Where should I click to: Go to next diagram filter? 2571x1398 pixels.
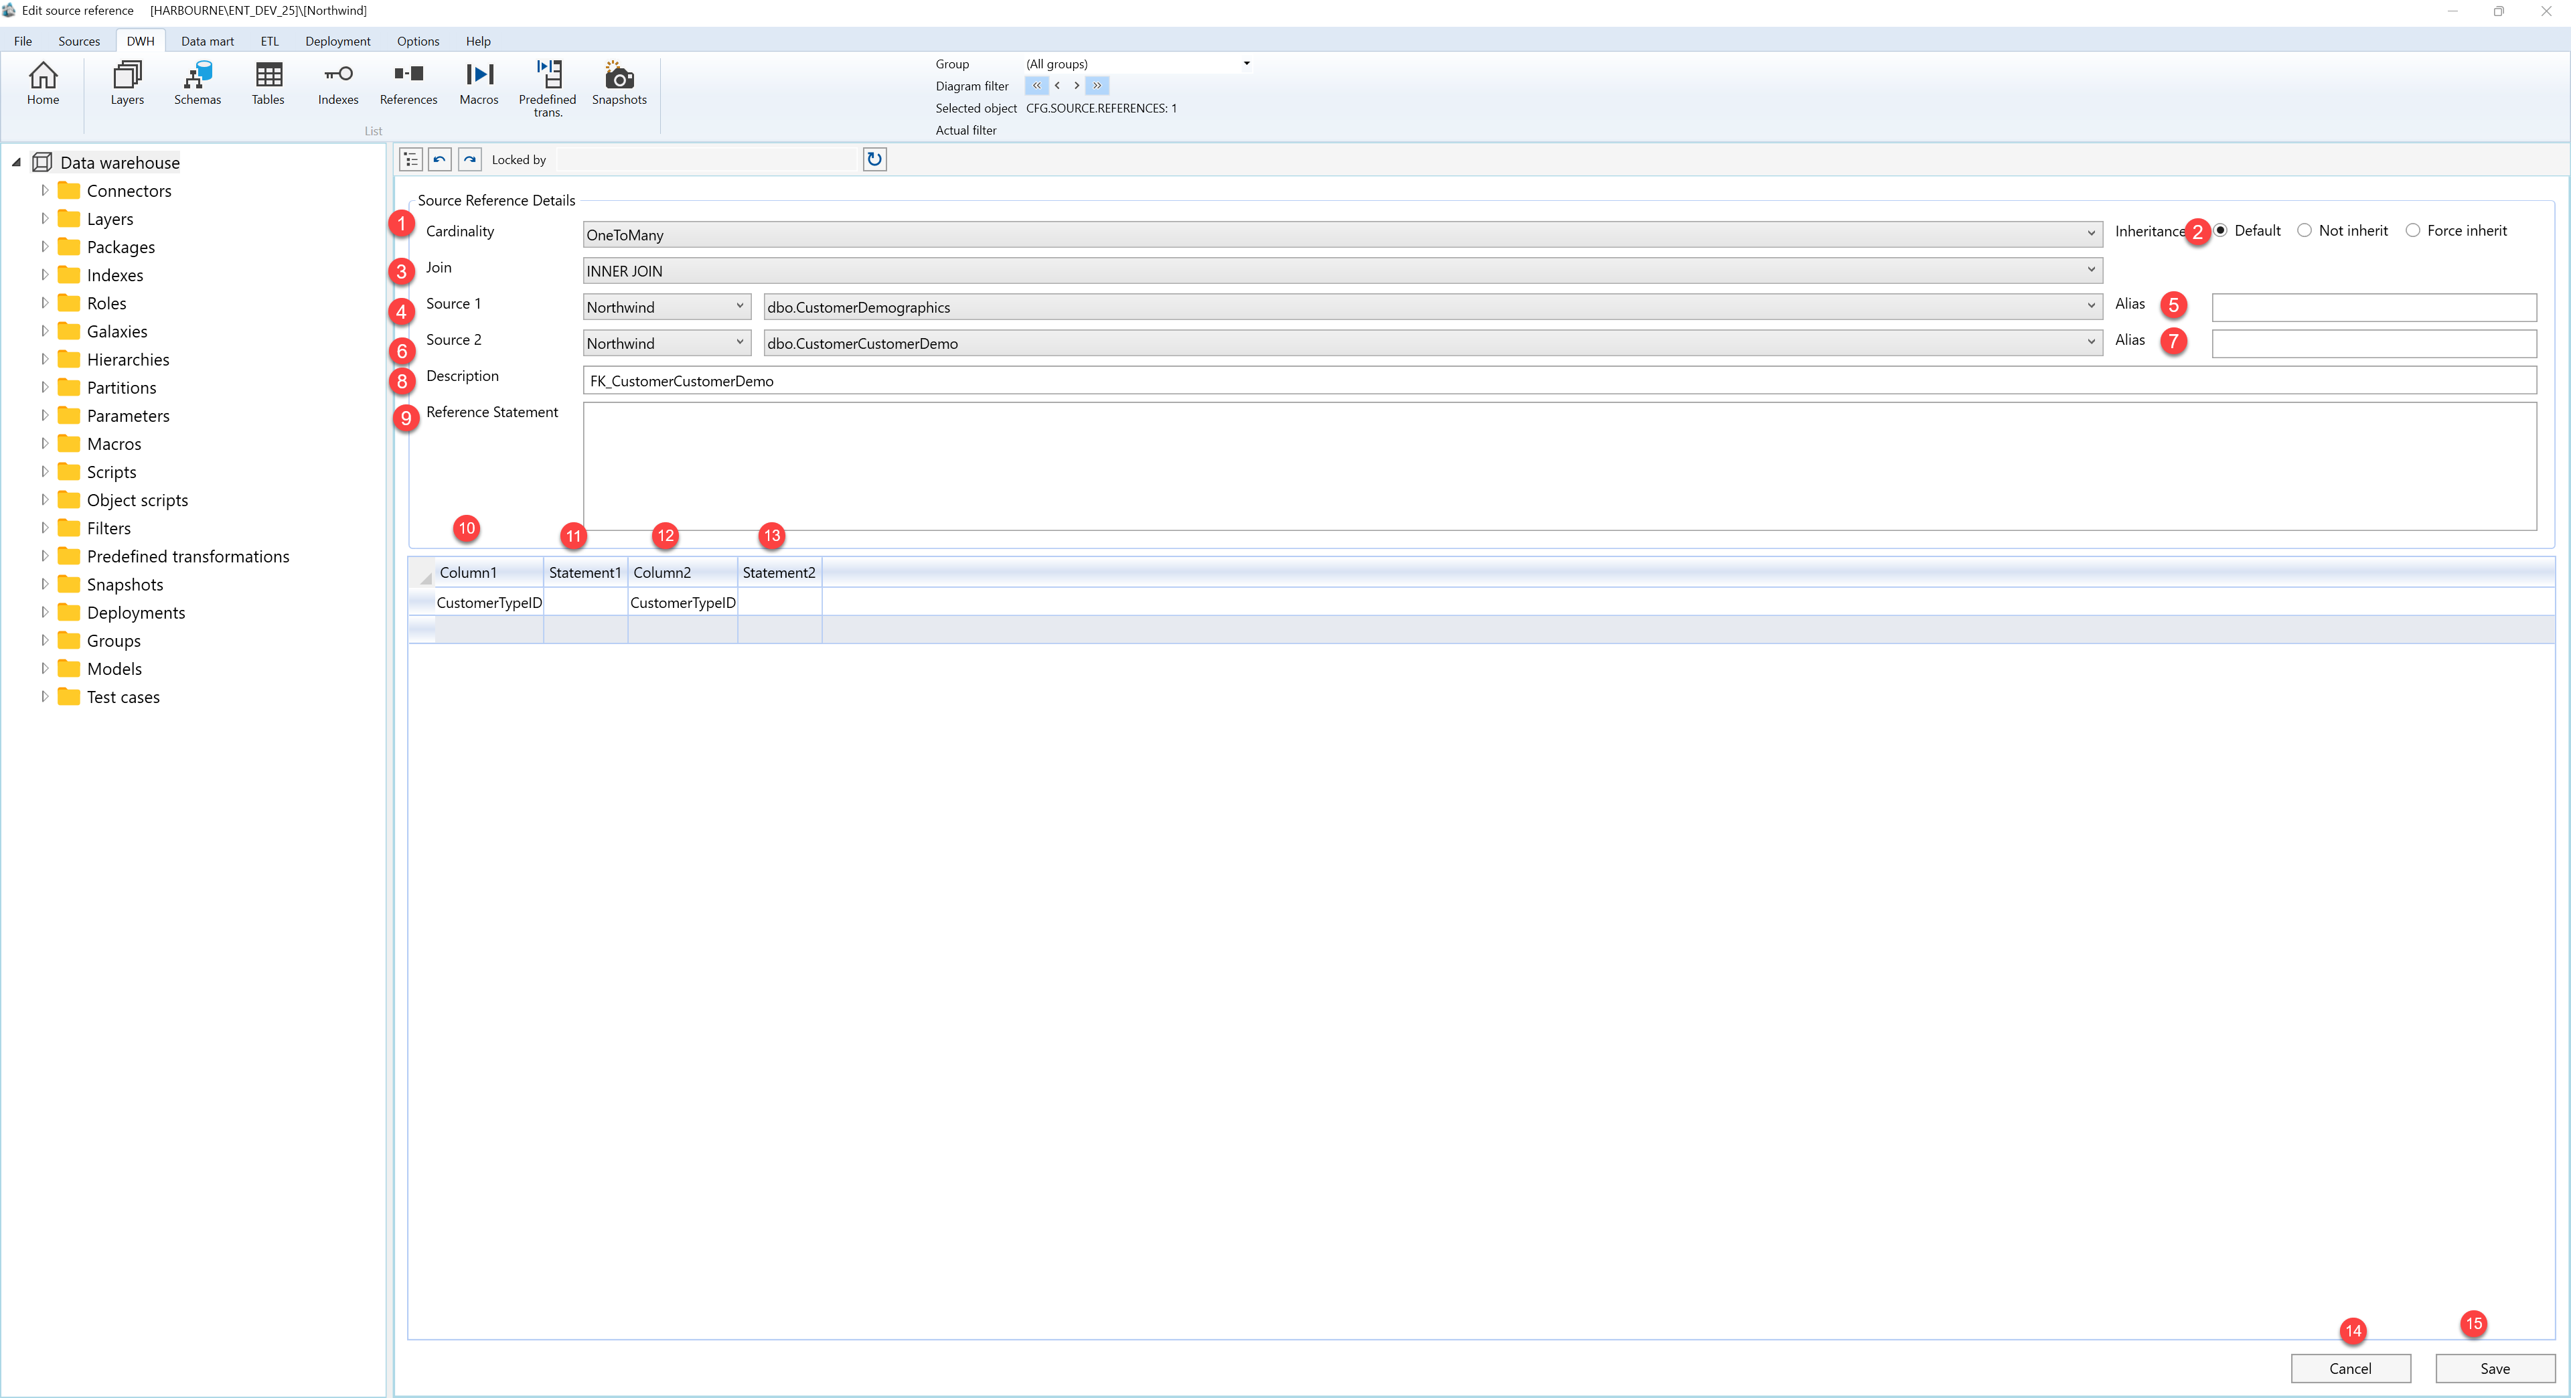[1076, 86]
